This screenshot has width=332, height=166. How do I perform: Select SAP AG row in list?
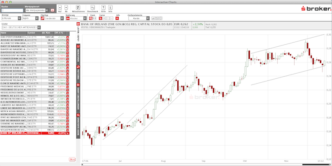(35, 120)
